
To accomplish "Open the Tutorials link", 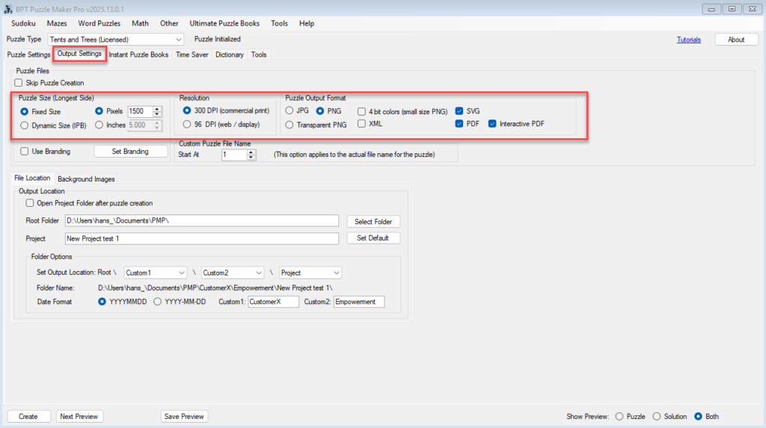I will 688,40.
